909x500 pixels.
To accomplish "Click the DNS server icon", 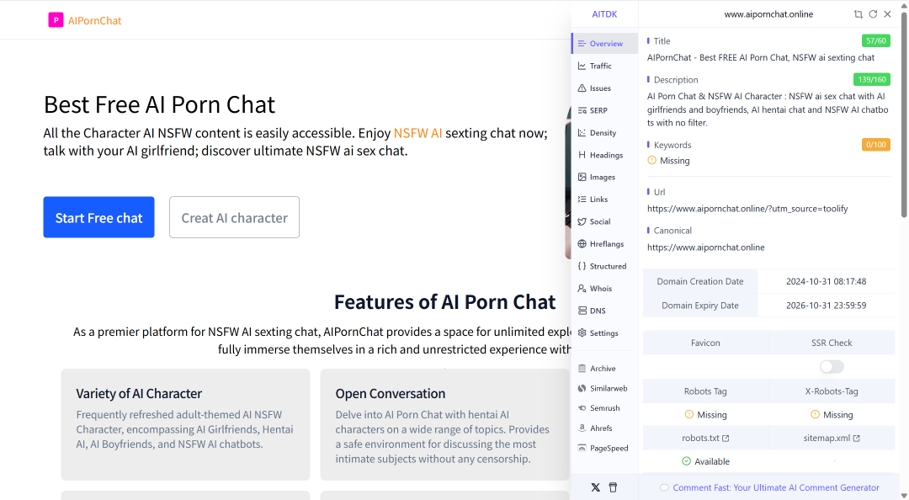I will pyautogui.click(x=582, y=311).
